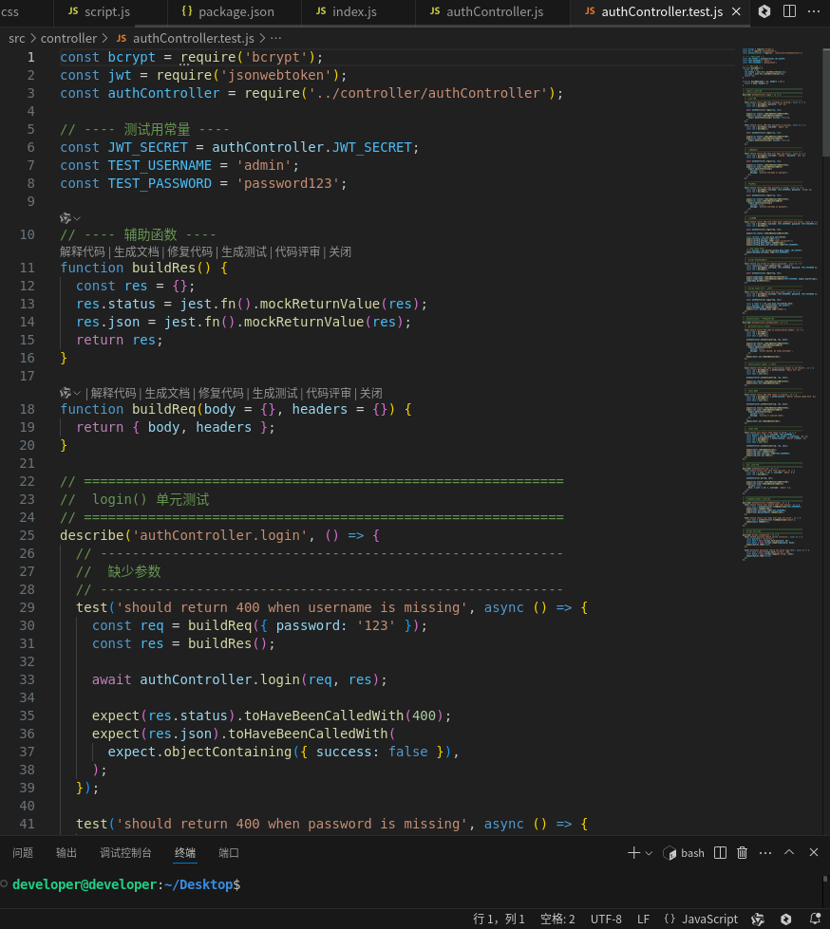Click 解释代码 above function buildRes
This screenshot has width=830, height=929.
coord(83,251)
